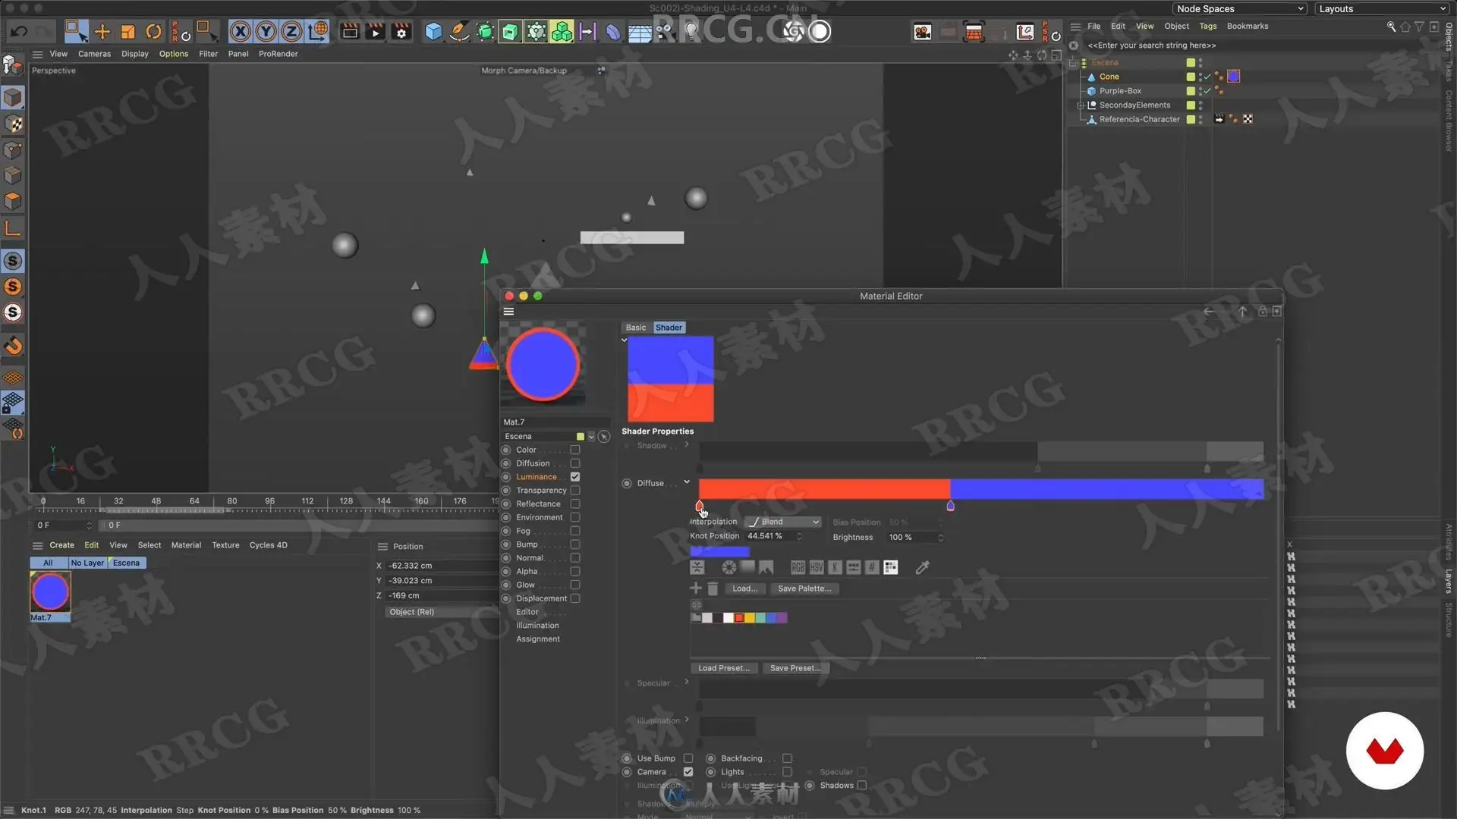1457x819 pixels.
Task: Select the Rotate tool icon
Action: coord(153,32)
